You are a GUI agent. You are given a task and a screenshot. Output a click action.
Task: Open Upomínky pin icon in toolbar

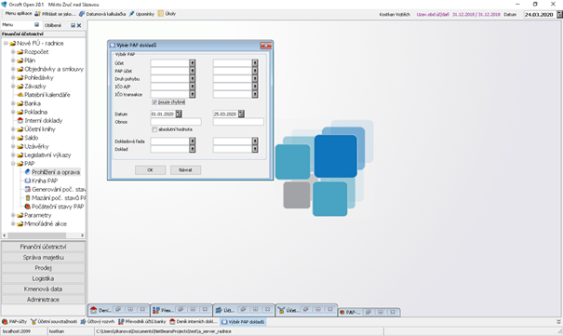coord(131,14)
